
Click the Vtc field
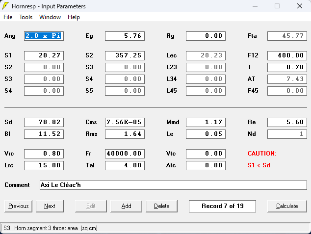click(206, 154)
